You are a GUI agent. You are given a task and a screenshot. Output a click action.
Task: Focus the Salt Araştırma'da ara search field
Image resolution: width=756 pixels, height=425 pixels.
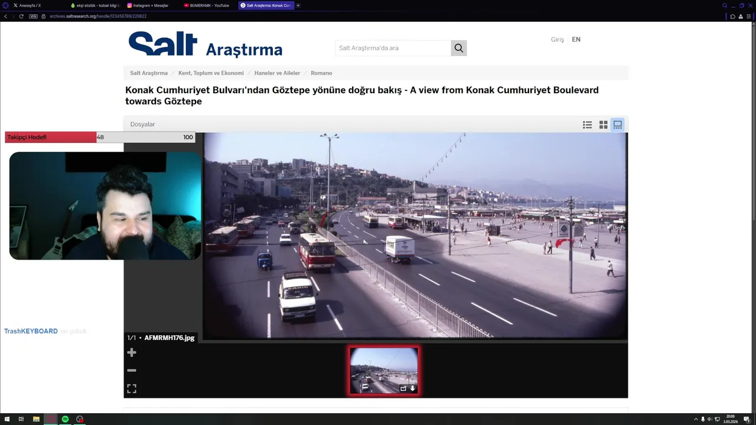393,48
